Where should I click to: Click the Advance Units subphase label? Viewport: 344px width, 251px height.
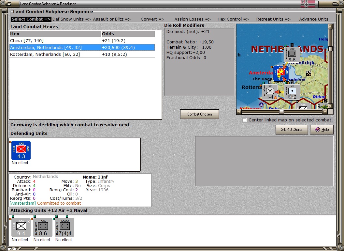click(x=314, y=19)
